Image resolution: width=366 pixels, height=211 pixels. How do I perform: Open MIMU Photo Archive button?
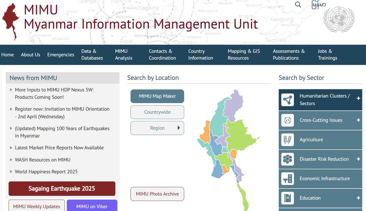click(157, 194)
